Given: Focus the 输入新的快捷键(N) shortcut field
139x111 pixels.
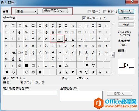Looking at the screenshot, I should 30,93.
